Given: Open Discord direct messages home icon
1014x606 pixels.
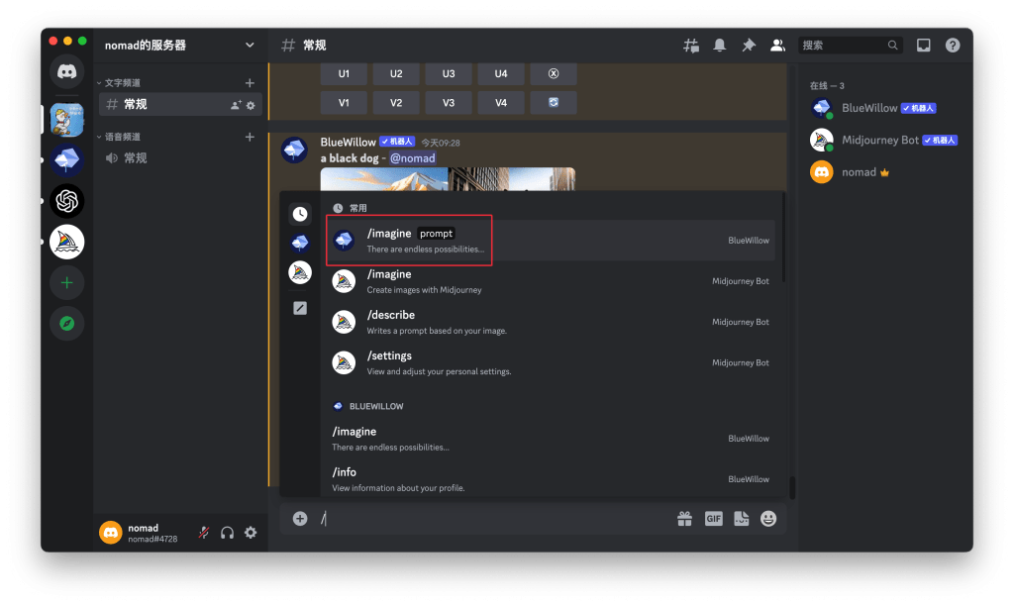Looking at the screenshot, I should point(66,71).
